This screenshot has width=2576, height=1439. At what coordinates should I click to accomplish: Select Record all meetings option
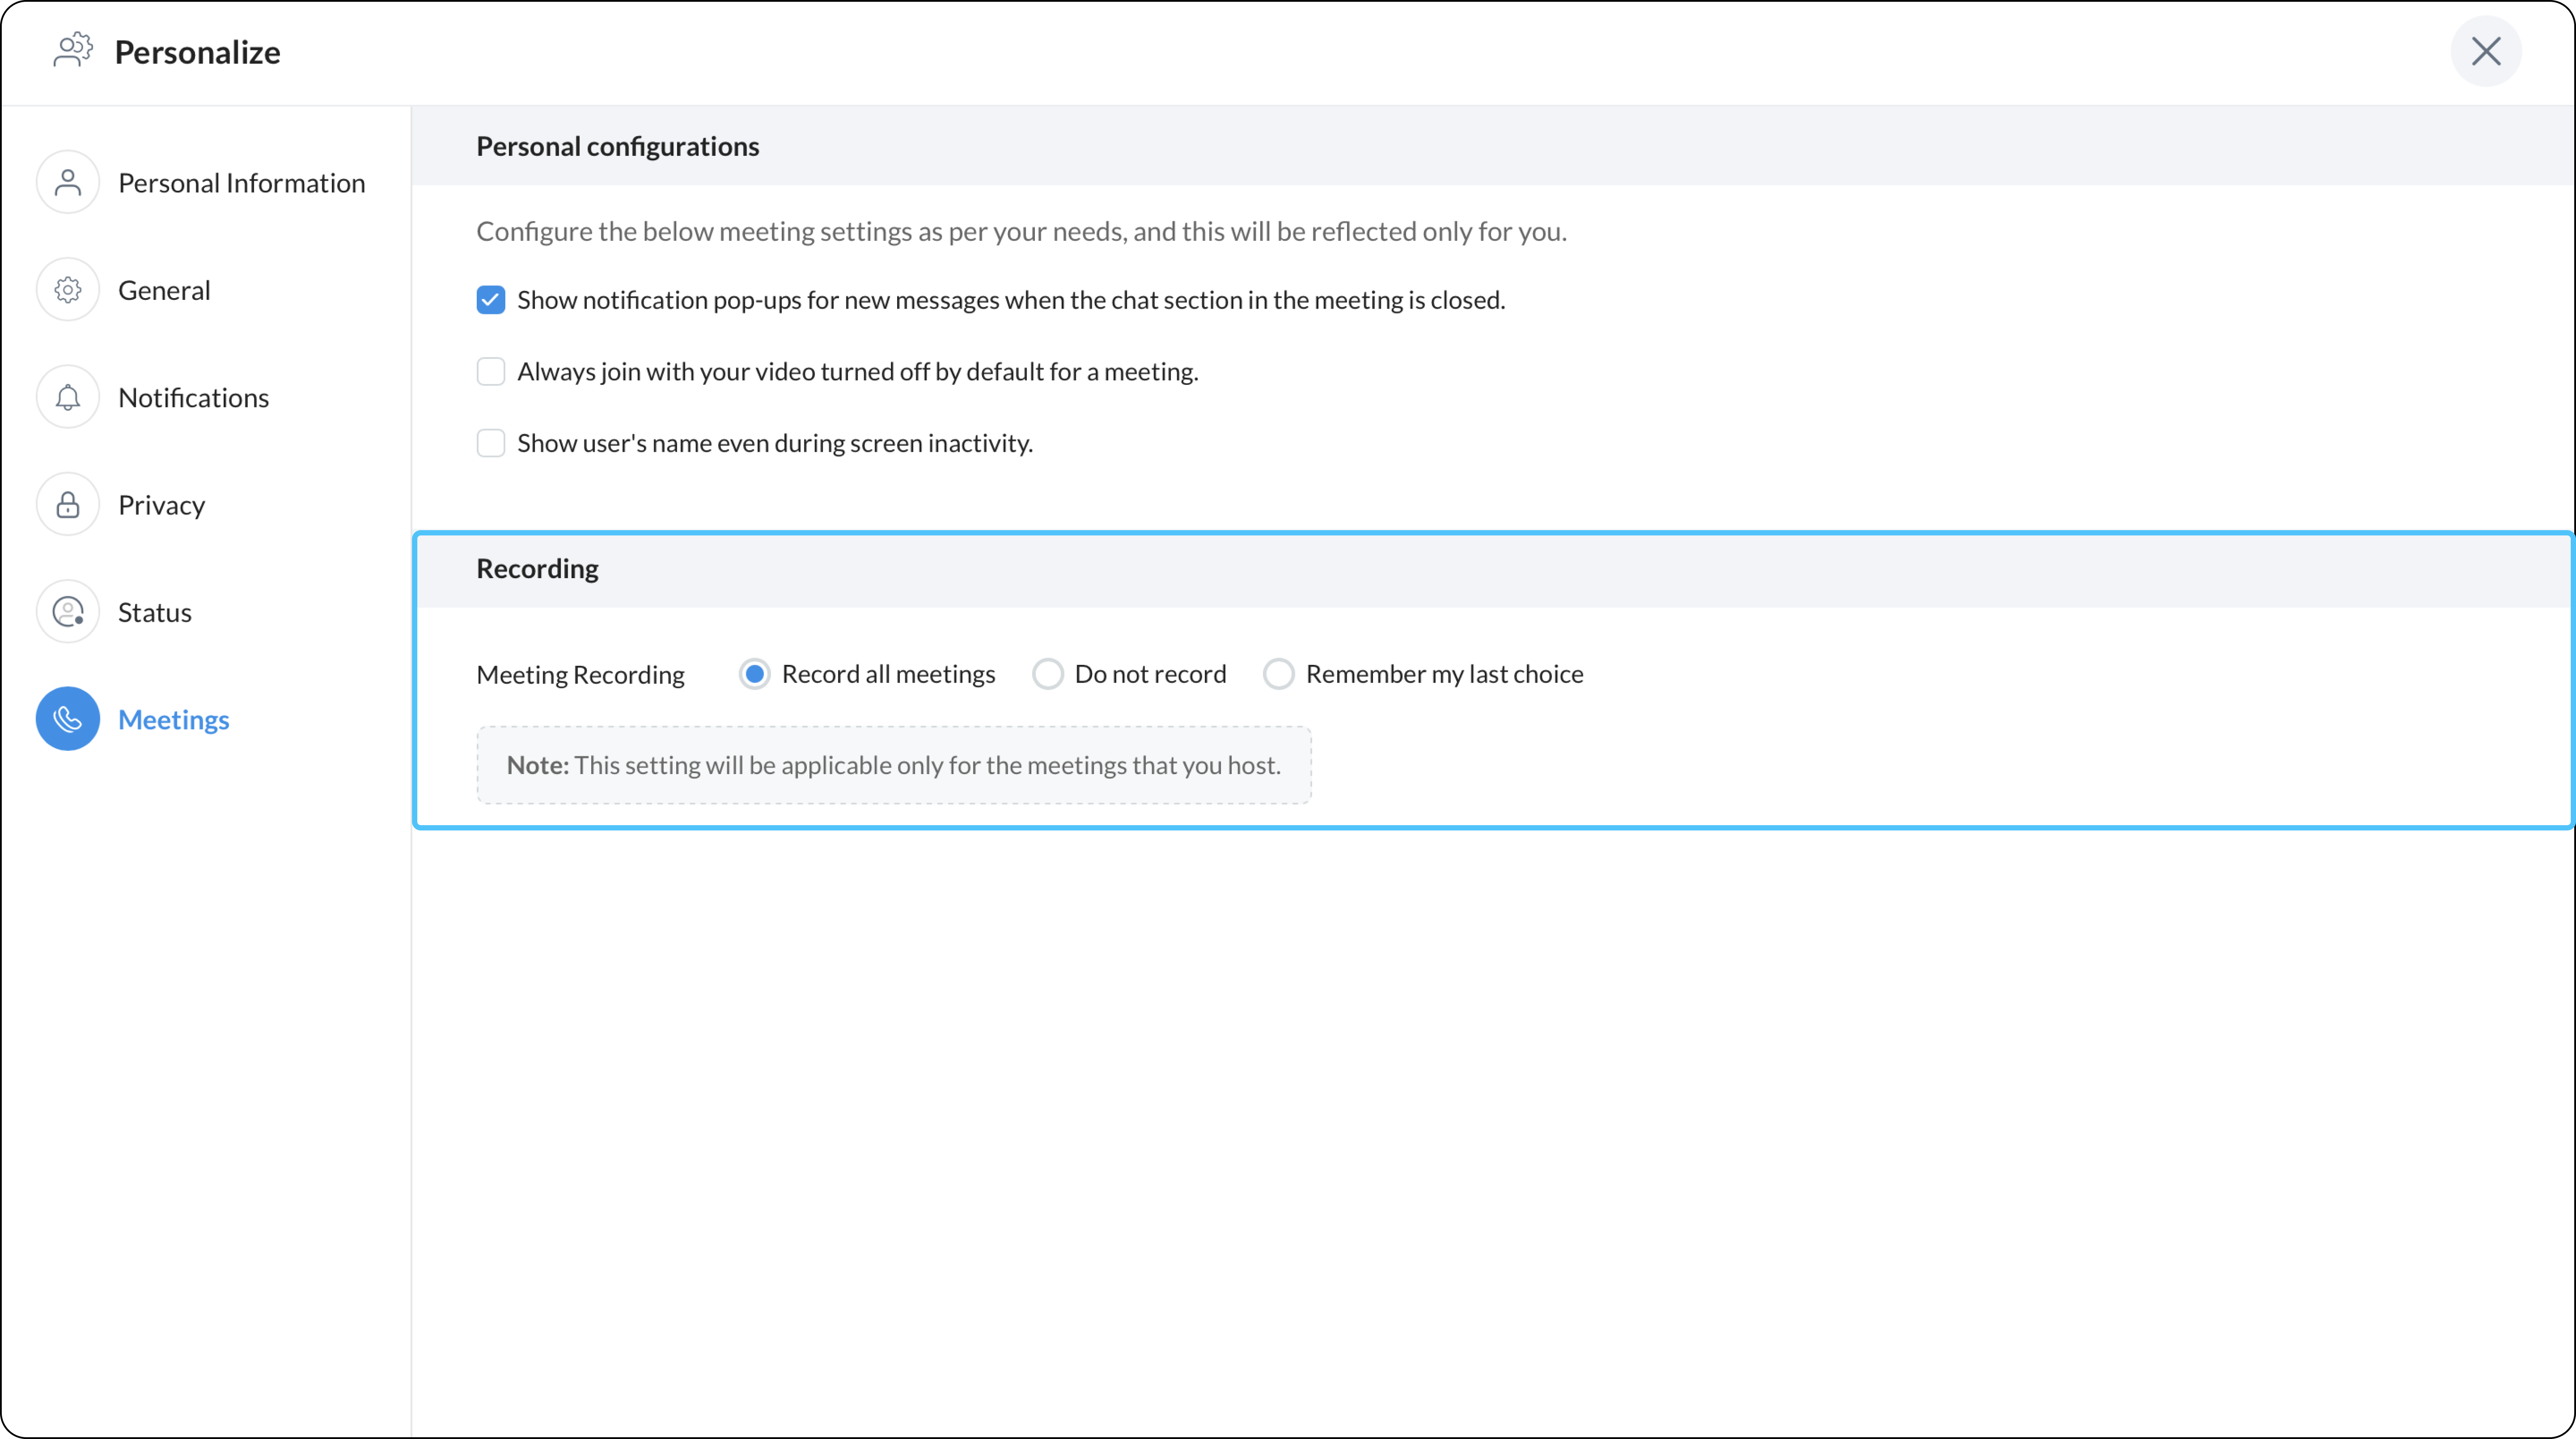(x=755, y=674)
